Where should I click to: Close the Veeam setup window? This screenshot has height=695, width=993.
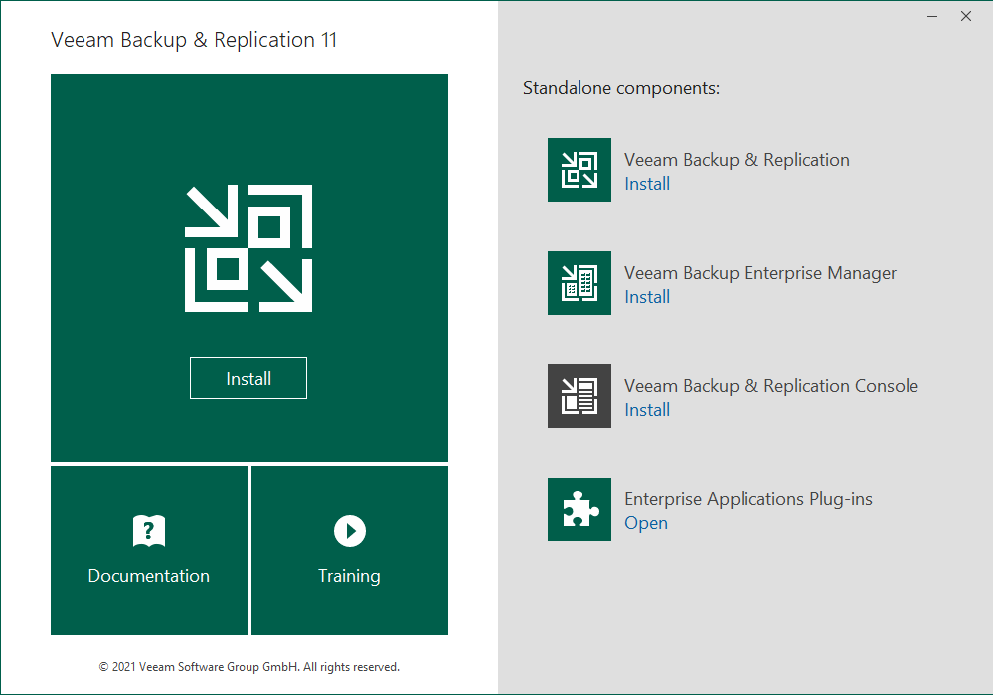pos(966,17)
